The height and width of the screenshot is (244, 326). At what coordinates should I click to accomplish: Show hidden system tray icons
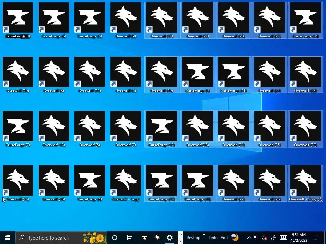pos(249,238)
